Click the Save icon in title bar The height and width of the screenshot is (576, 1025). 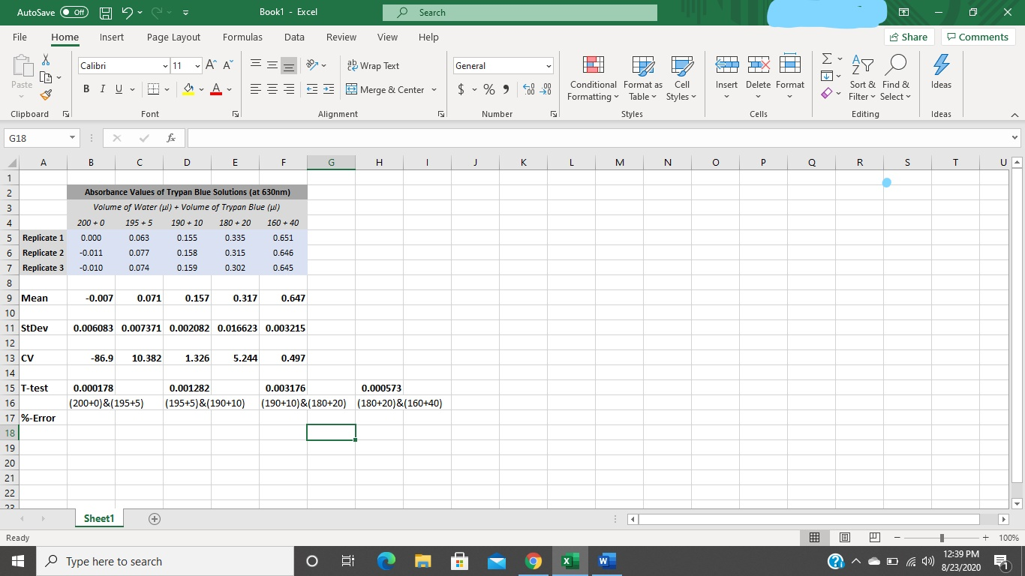(107, 12)
